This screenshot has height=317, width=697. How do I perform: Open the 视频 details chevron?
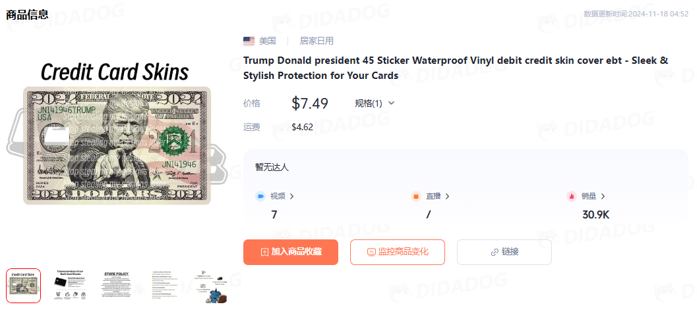(x=292, y=196)
